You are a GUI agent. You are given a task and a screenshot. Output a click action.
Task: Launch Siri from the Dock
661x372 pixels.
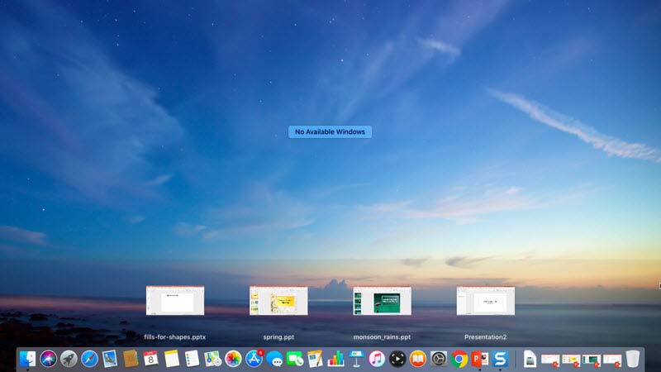coord(49,359)
